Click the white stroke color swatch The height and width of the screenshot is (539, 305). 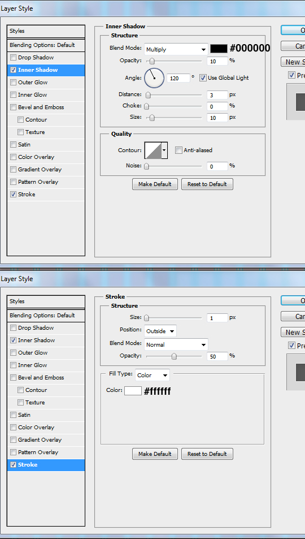click(133, 390)
